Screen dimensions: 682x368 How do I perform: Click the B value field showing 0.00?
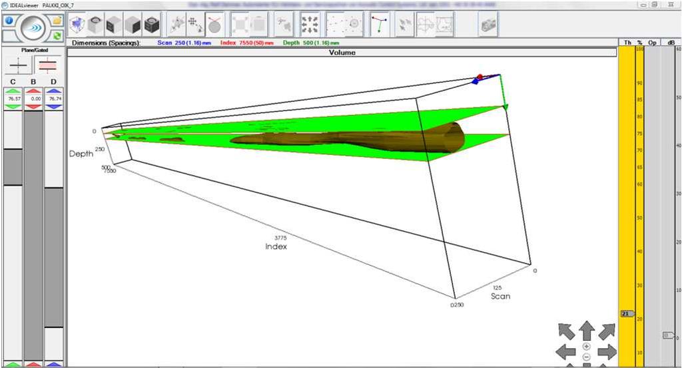click(33, 99)
